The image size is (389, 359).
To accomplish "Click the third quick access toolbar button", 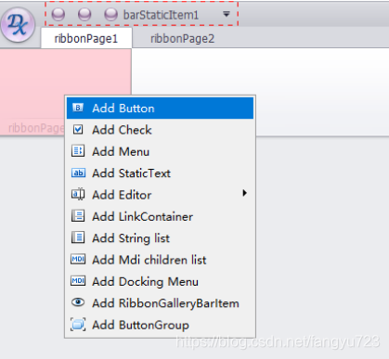I will 110,15.
